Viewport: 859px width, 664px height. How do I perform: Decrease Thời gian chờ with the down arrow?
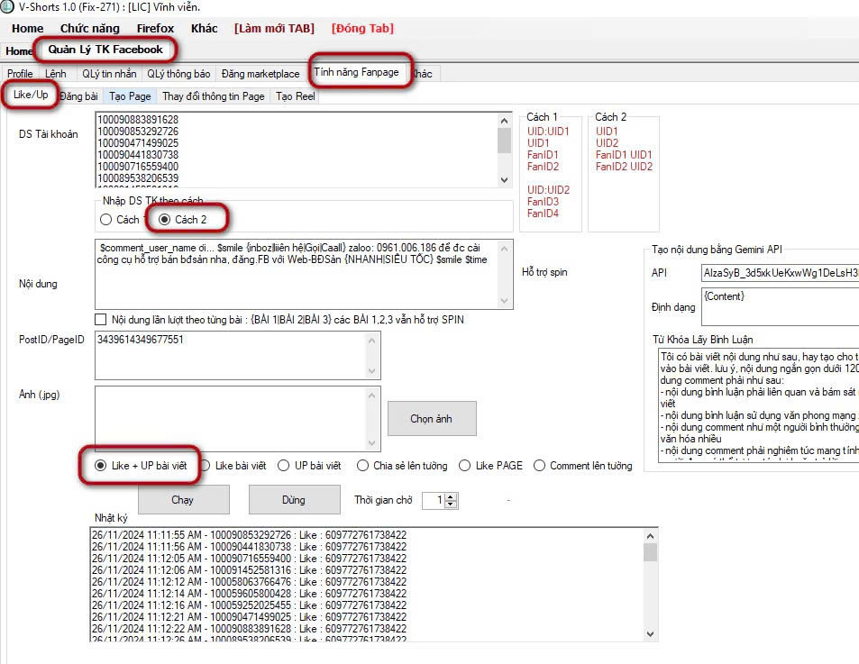tap(451, 504)
